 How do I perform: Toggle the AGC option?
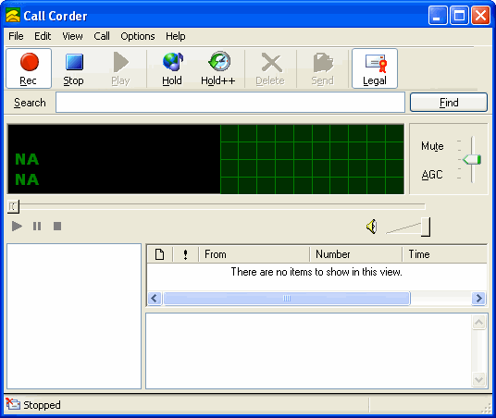(432, 175)
